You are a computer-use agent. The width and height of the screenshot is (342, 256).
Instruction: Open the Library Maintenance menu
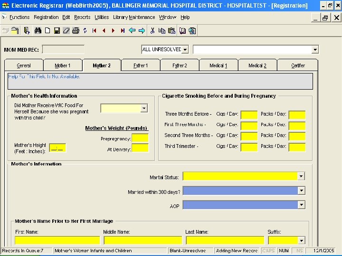pos(134,17)
